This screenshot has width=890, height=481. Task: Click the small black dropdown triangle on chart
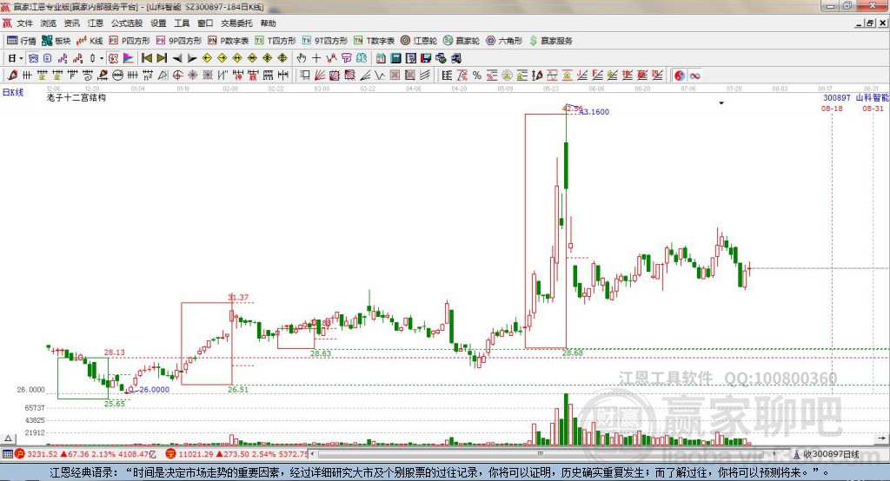(x=721, y=103)
